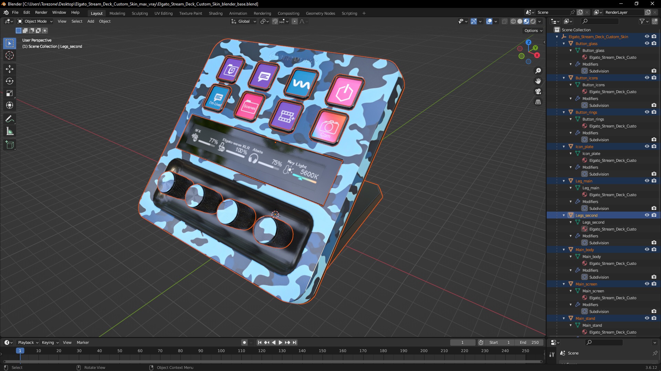
Task: Click the Marker menu in timeline
Action: (x=83, y=342)
